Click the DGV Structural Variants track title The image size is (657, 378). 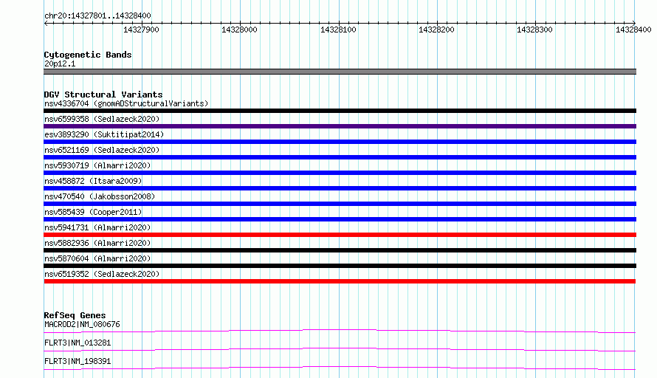(x=103, y=94)
